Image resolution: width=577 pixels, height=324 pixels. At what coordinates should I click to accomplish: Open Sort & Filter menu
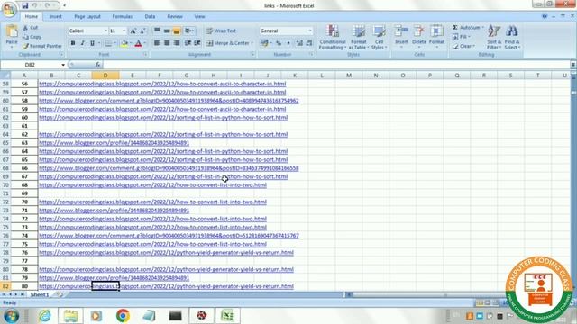pyautogui.click(x=494, y=37)
